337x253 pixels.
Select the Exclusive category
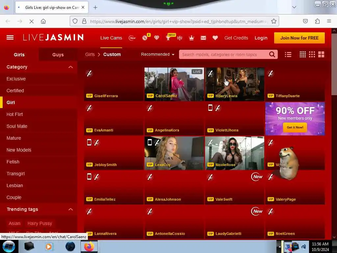click(x=16, y=79)
